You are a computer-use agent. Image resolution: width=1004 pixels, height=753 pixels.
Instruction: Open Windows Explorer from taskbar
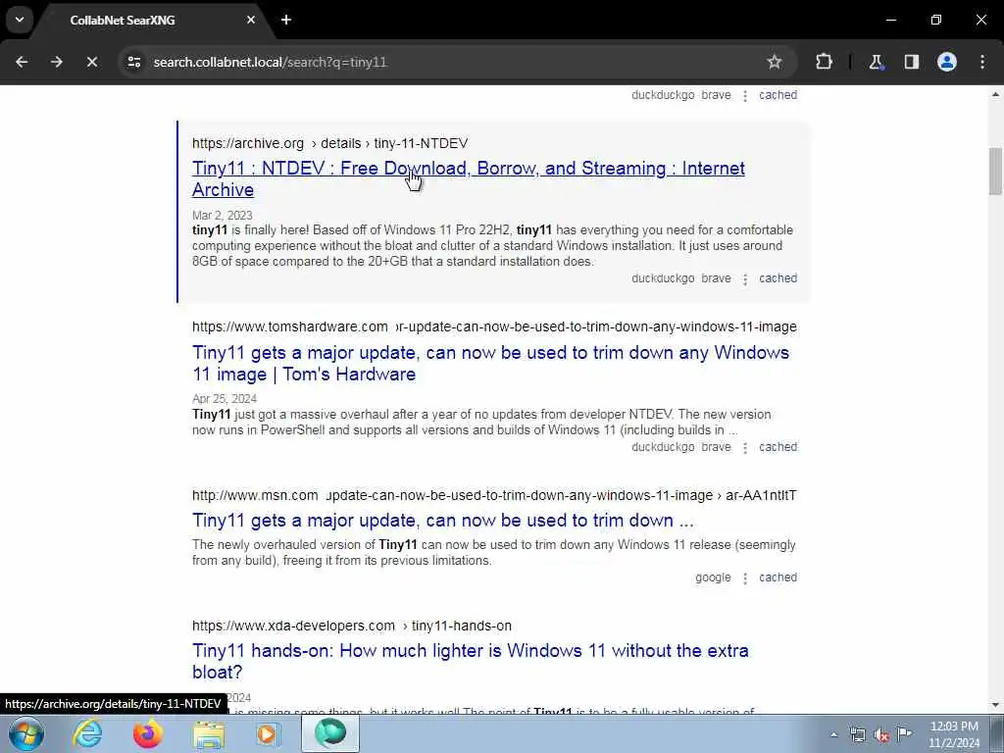pyautogui.click(x=209, y=733)
